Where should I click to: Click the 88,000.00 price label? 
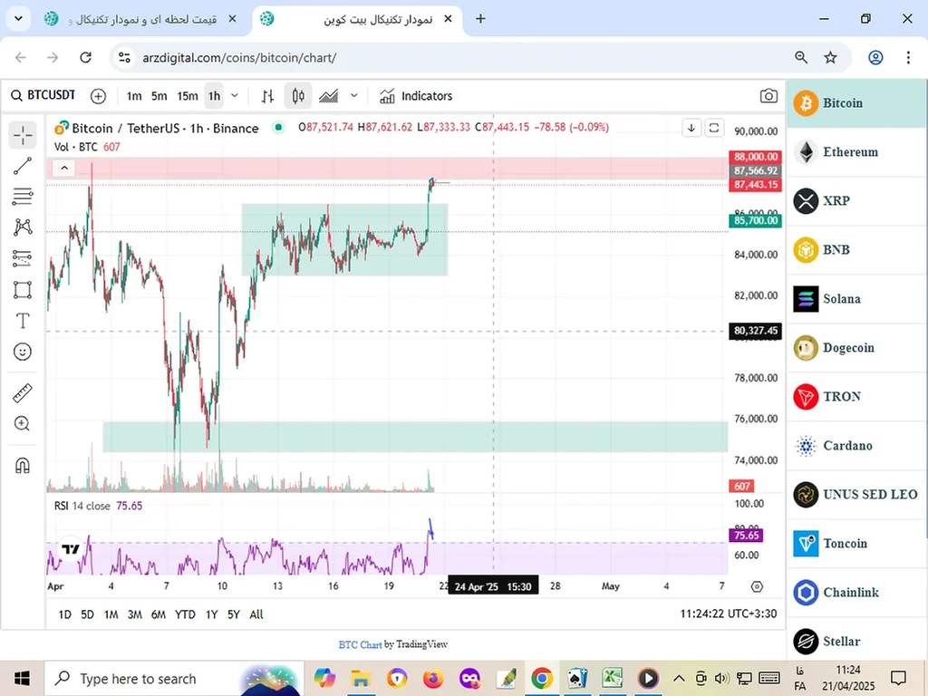point(756,157)
